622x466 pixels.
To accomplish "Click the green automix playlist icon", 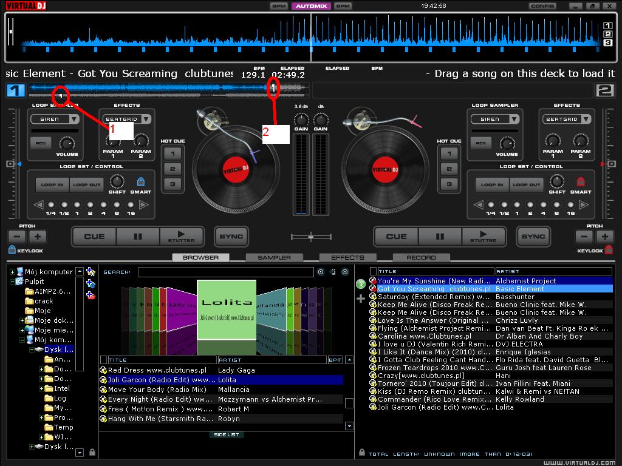I will [361, 284].
